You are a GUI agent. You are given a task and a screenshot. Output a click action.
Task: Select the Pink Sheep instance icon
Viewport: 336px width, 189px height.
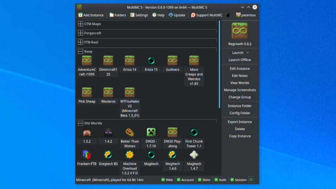pyautogui.click(x=87, y=92)
